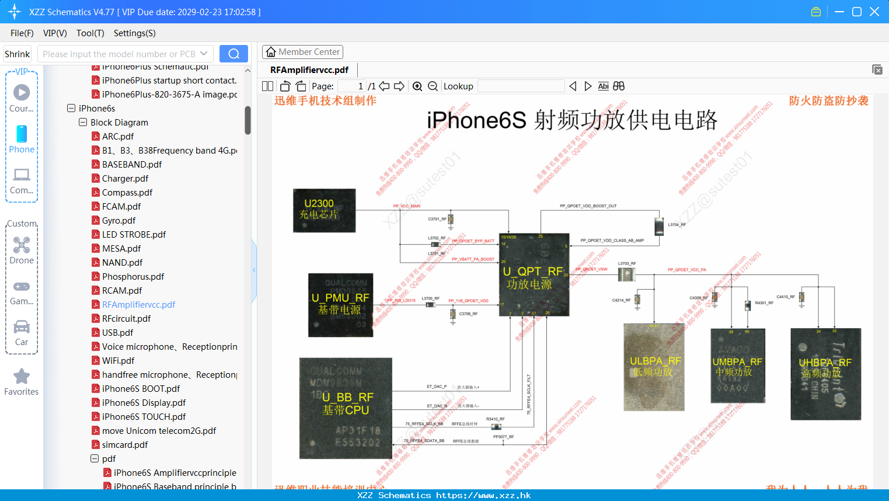Go to the next page arrow
889x501 pixels.
tap(399, 86)
